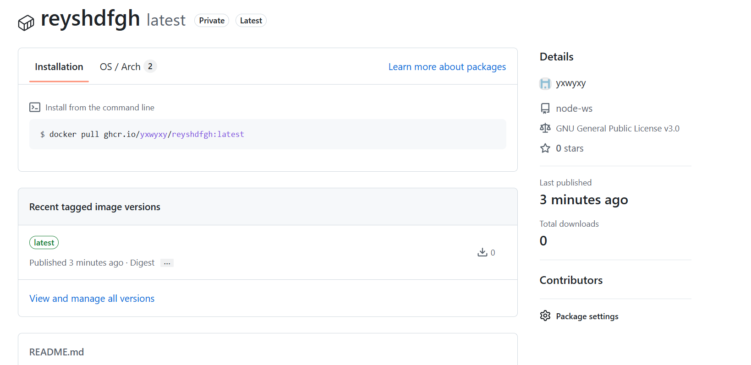The image size is (751, 365).
Task: Open the yxwyxy username link
Action: point(571,83)
